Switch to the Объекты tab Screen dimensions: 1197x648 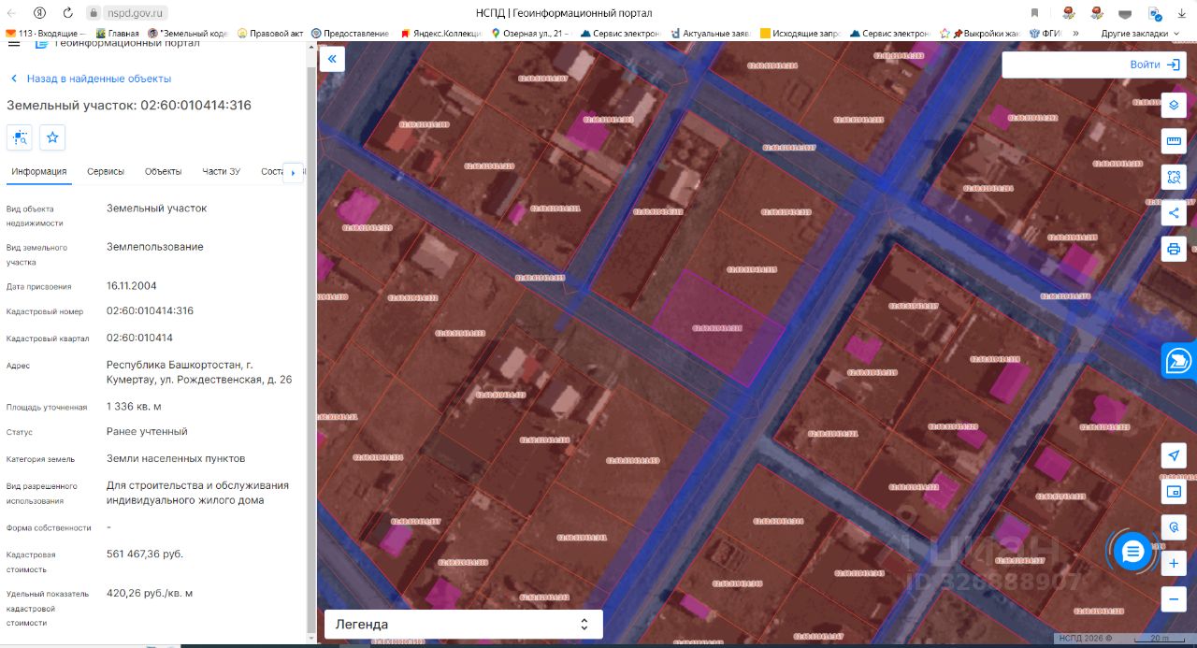163,171
